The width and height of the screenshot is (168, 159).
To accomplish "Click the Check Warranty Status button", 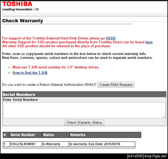I will [x=84, y=122].
